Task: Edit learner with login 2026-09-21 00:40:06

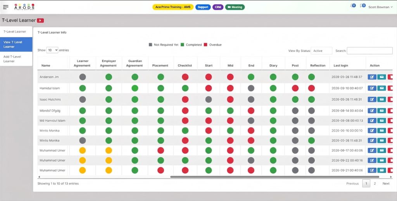Action: 372,170
